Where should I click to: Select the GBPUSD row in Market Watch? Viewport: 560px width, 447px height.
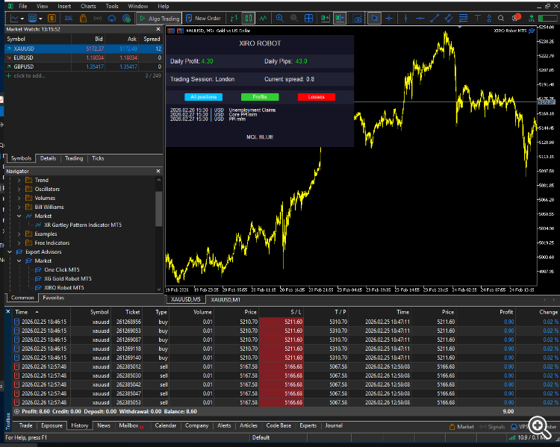click(84, 66)
